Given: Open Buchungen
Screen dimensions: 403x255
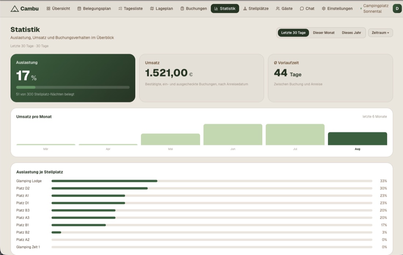Looking at the screenshot, I should pos(193,8).
